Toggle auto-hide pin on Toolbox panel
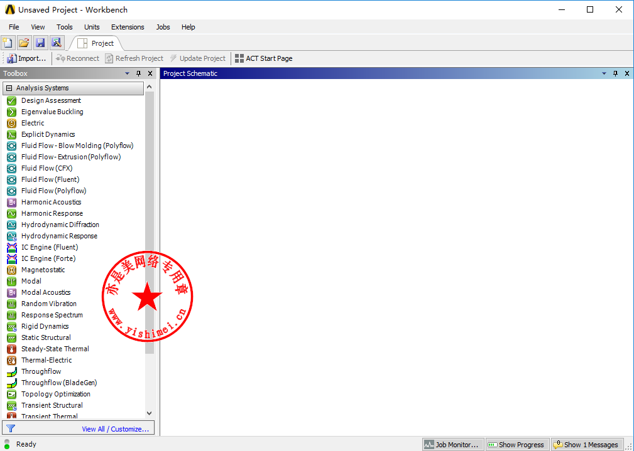The width and height of the screenshot is (634, 451). (139, 73)
